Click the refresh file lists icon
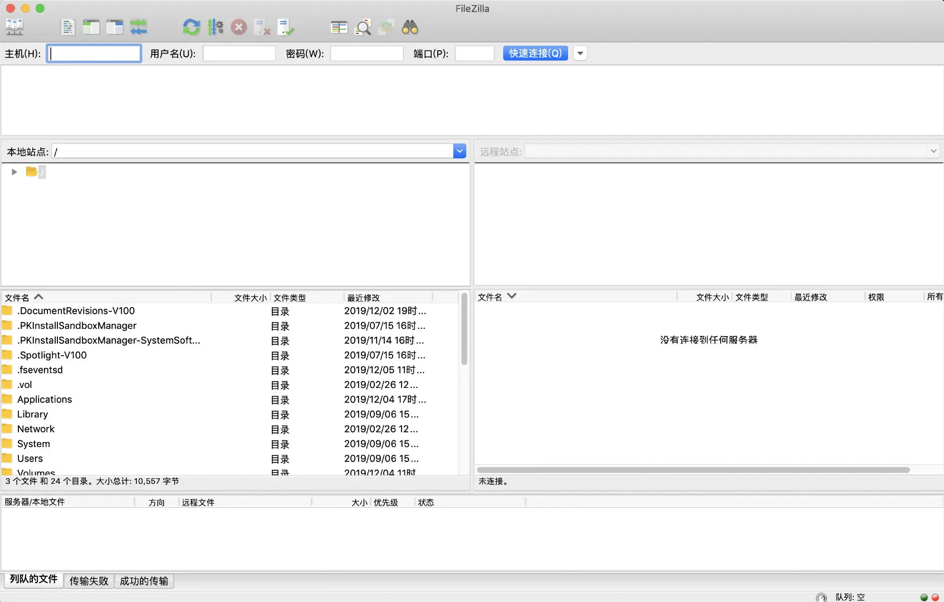Image resolution: width=944 pixels, height=602 pixels. click(x=191, y=27)
